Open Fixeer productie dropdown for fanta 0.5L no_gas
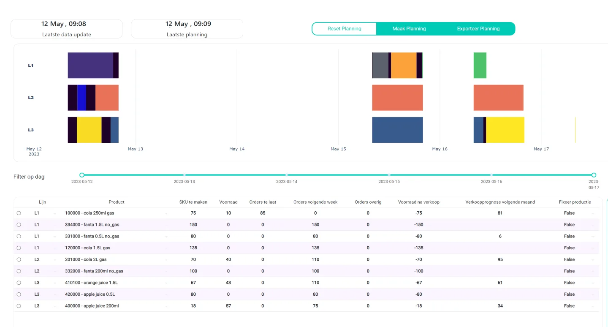 pos(593,237)
